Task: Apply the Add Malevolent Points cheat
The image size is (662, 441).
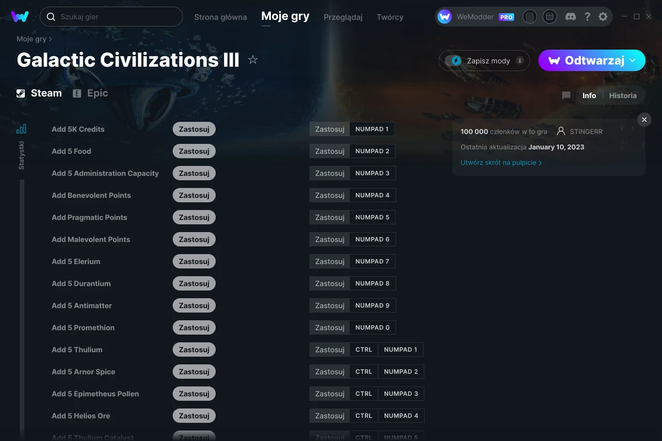Action: (x=194, y=239)
